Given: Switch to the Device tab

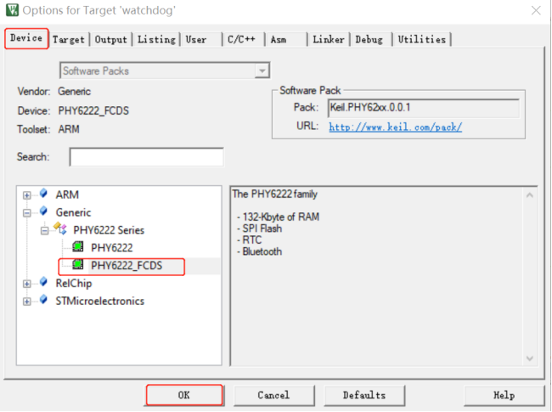Looking at the screenshot, I should (26, 38).
